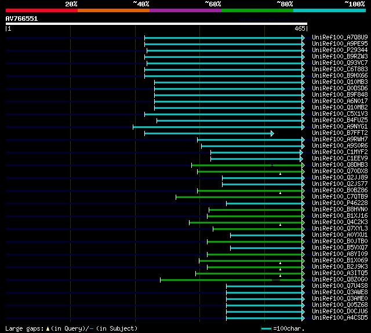The image size is (371, 333).
Task: Click the UniRef100_B7FFT2 label
Action: click(340, 133)
